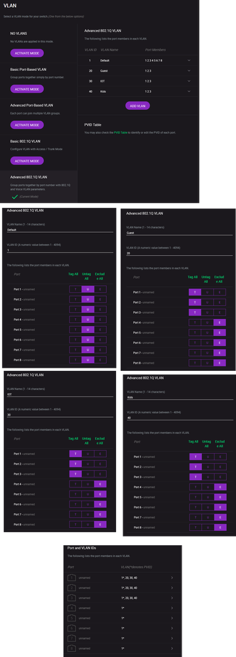The height and width of the screenshot is (657, 236).
Task: Click Tag All in the IOT VLAN panel
Action: click(73, 438)
